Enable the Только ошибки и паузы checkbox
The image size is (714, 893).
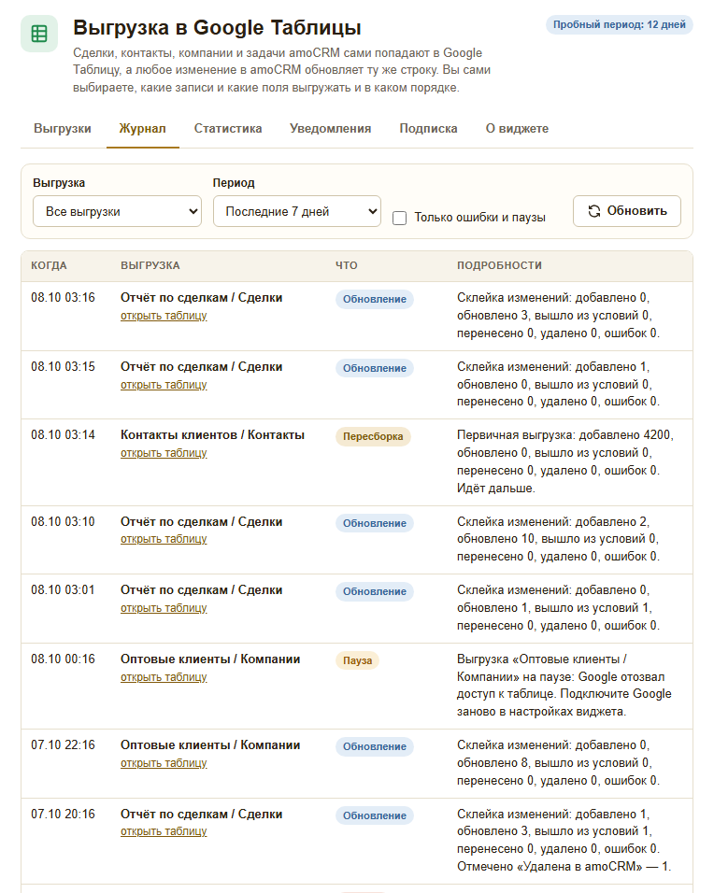pyautogui.click(x=399, y=218)
